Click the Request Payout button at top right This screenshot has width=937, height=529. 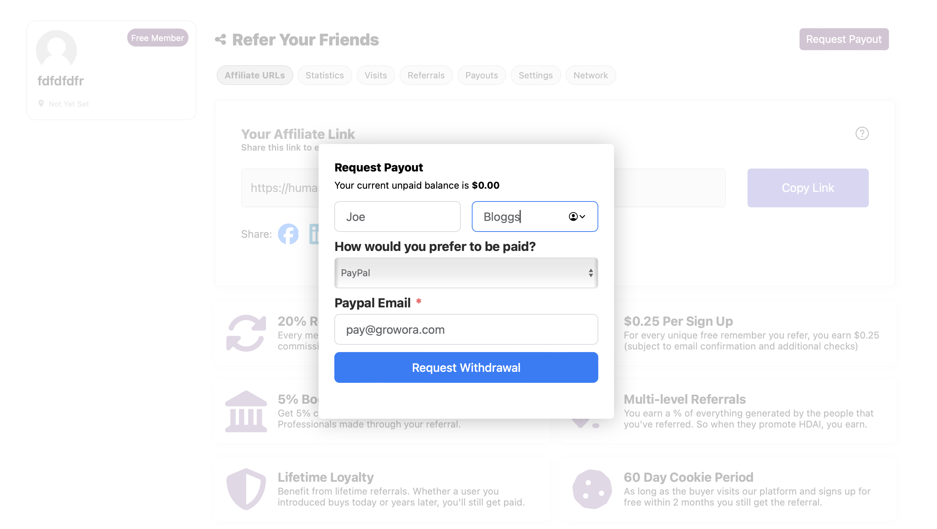click(x=844, y=39)
